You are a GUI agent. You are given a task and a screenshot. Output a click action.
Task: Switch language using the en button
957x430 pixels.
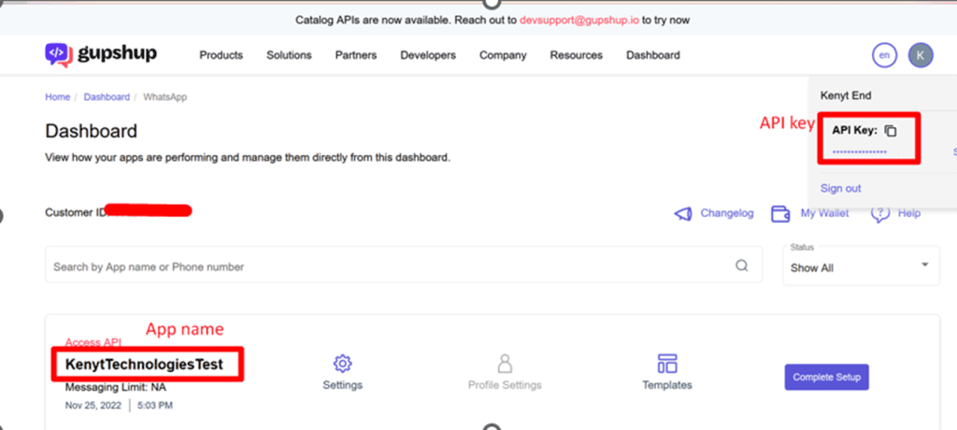884,55
